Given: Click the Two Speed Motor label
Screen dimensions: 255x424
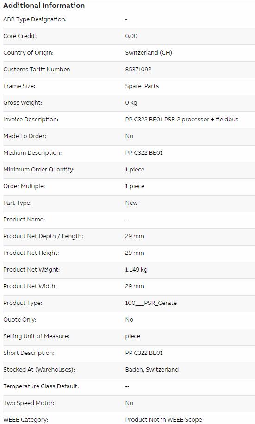Looking at the screenshot, I should coord(29,403).
